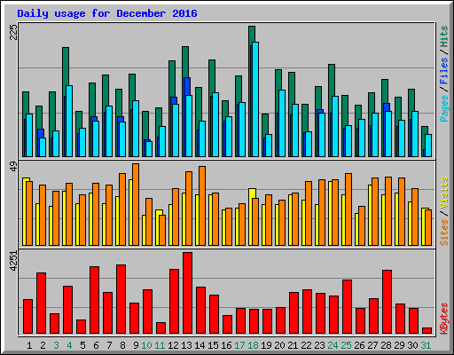Select day label 14 on the x-axis

click(x=200, y=345)
